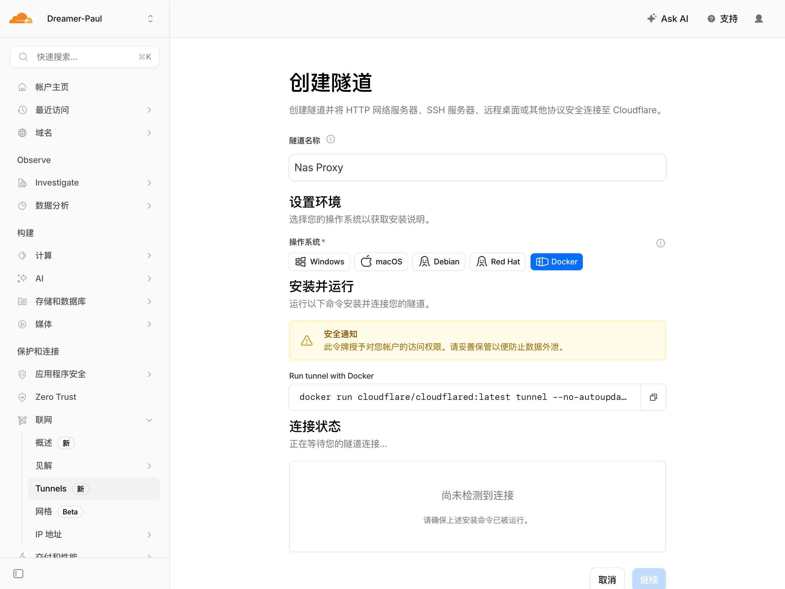Copy the docker run command

point(653,397)
